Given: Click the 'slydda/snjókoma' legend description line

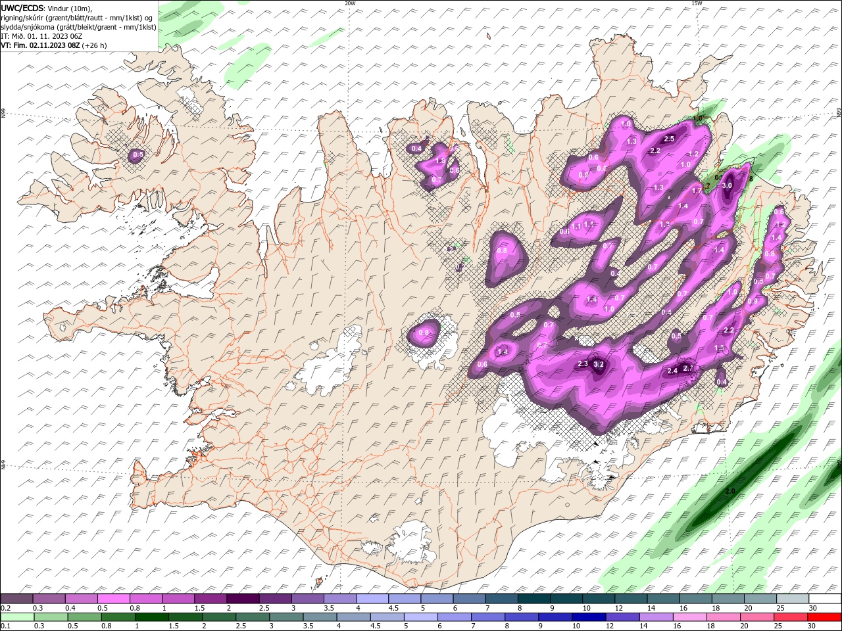Looking at the screenshot, I should [78, 27].
